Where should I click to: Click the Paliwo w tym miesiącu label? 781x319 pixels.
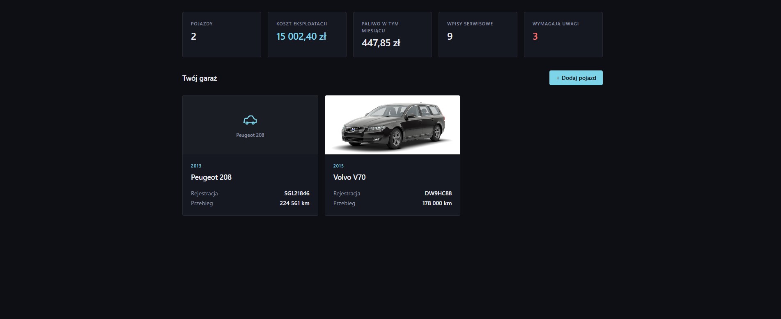[x=380, y=27]
